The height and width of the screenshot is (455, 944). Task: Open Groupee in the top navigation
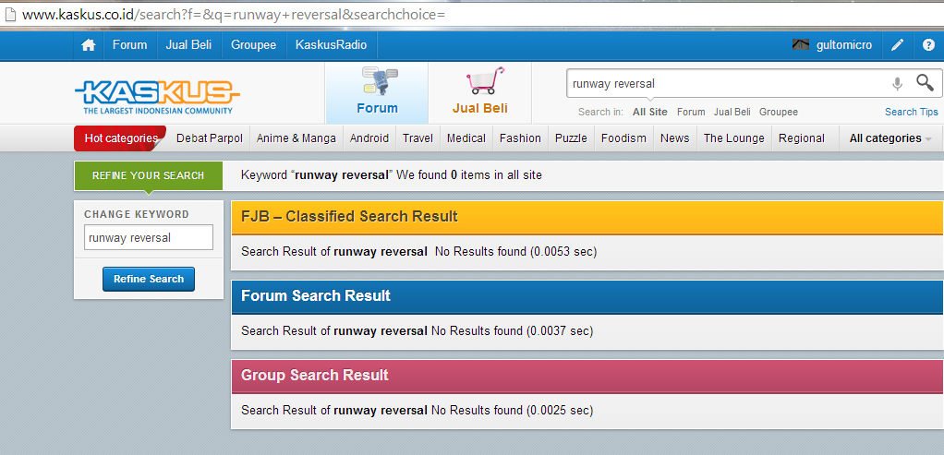pyautogui.click(x=253, y=45)
